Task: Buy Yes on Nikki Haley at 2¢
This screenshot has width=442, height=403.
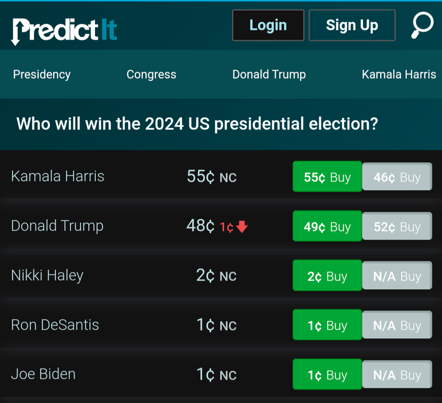Action: coord(327,276)
